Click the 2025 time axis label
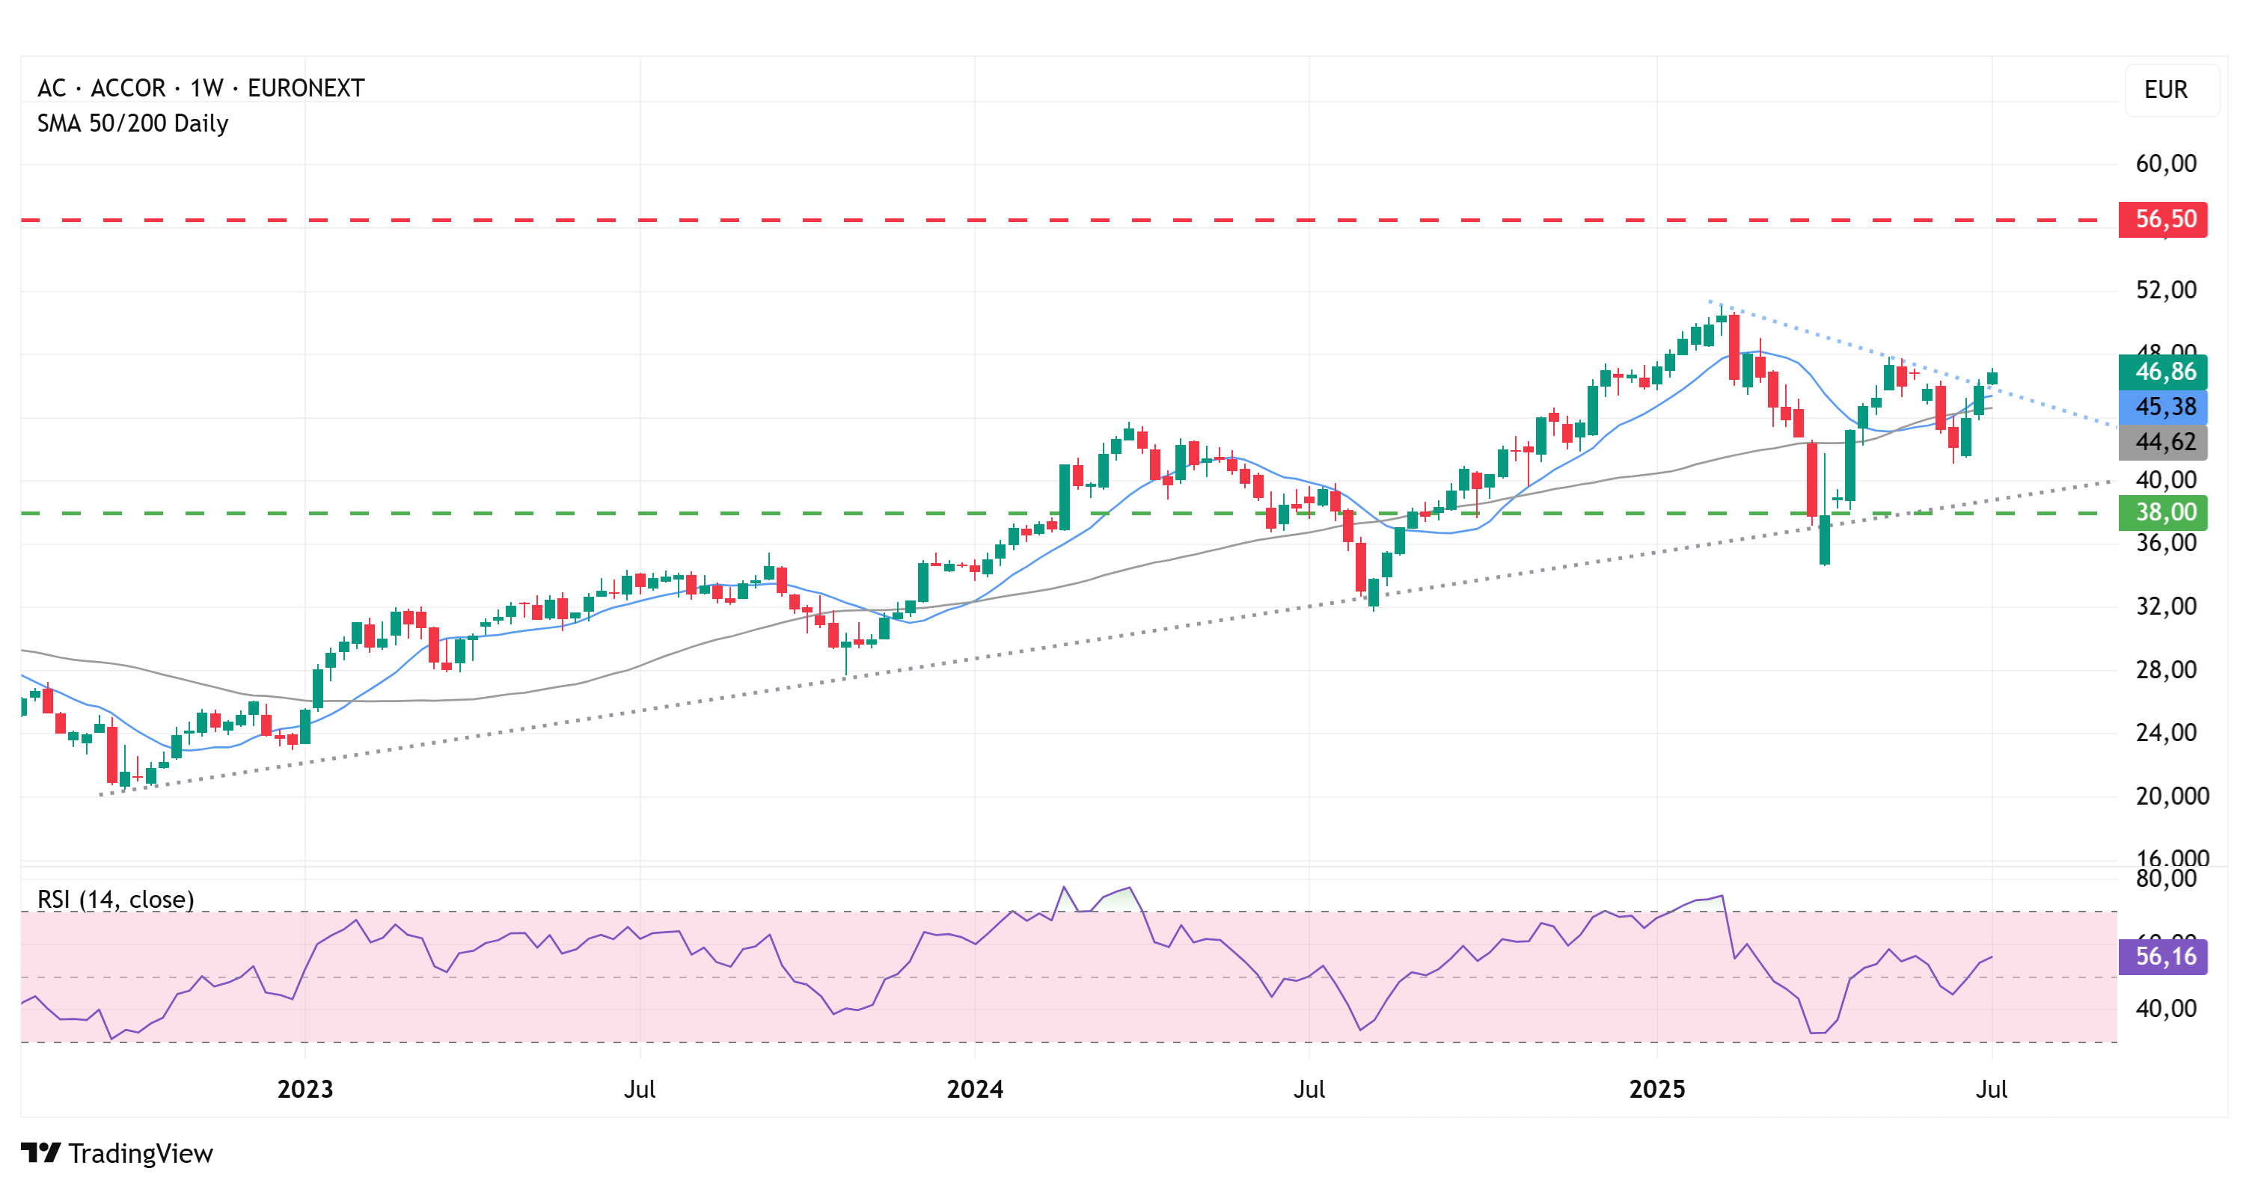 [x=1657, y=1089]
